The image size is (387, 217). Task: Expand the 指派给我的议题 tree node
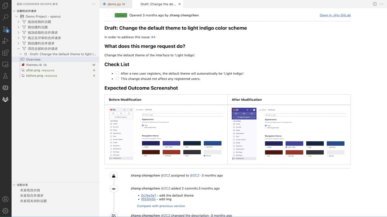pyautogui.click(x=19, y=22)
